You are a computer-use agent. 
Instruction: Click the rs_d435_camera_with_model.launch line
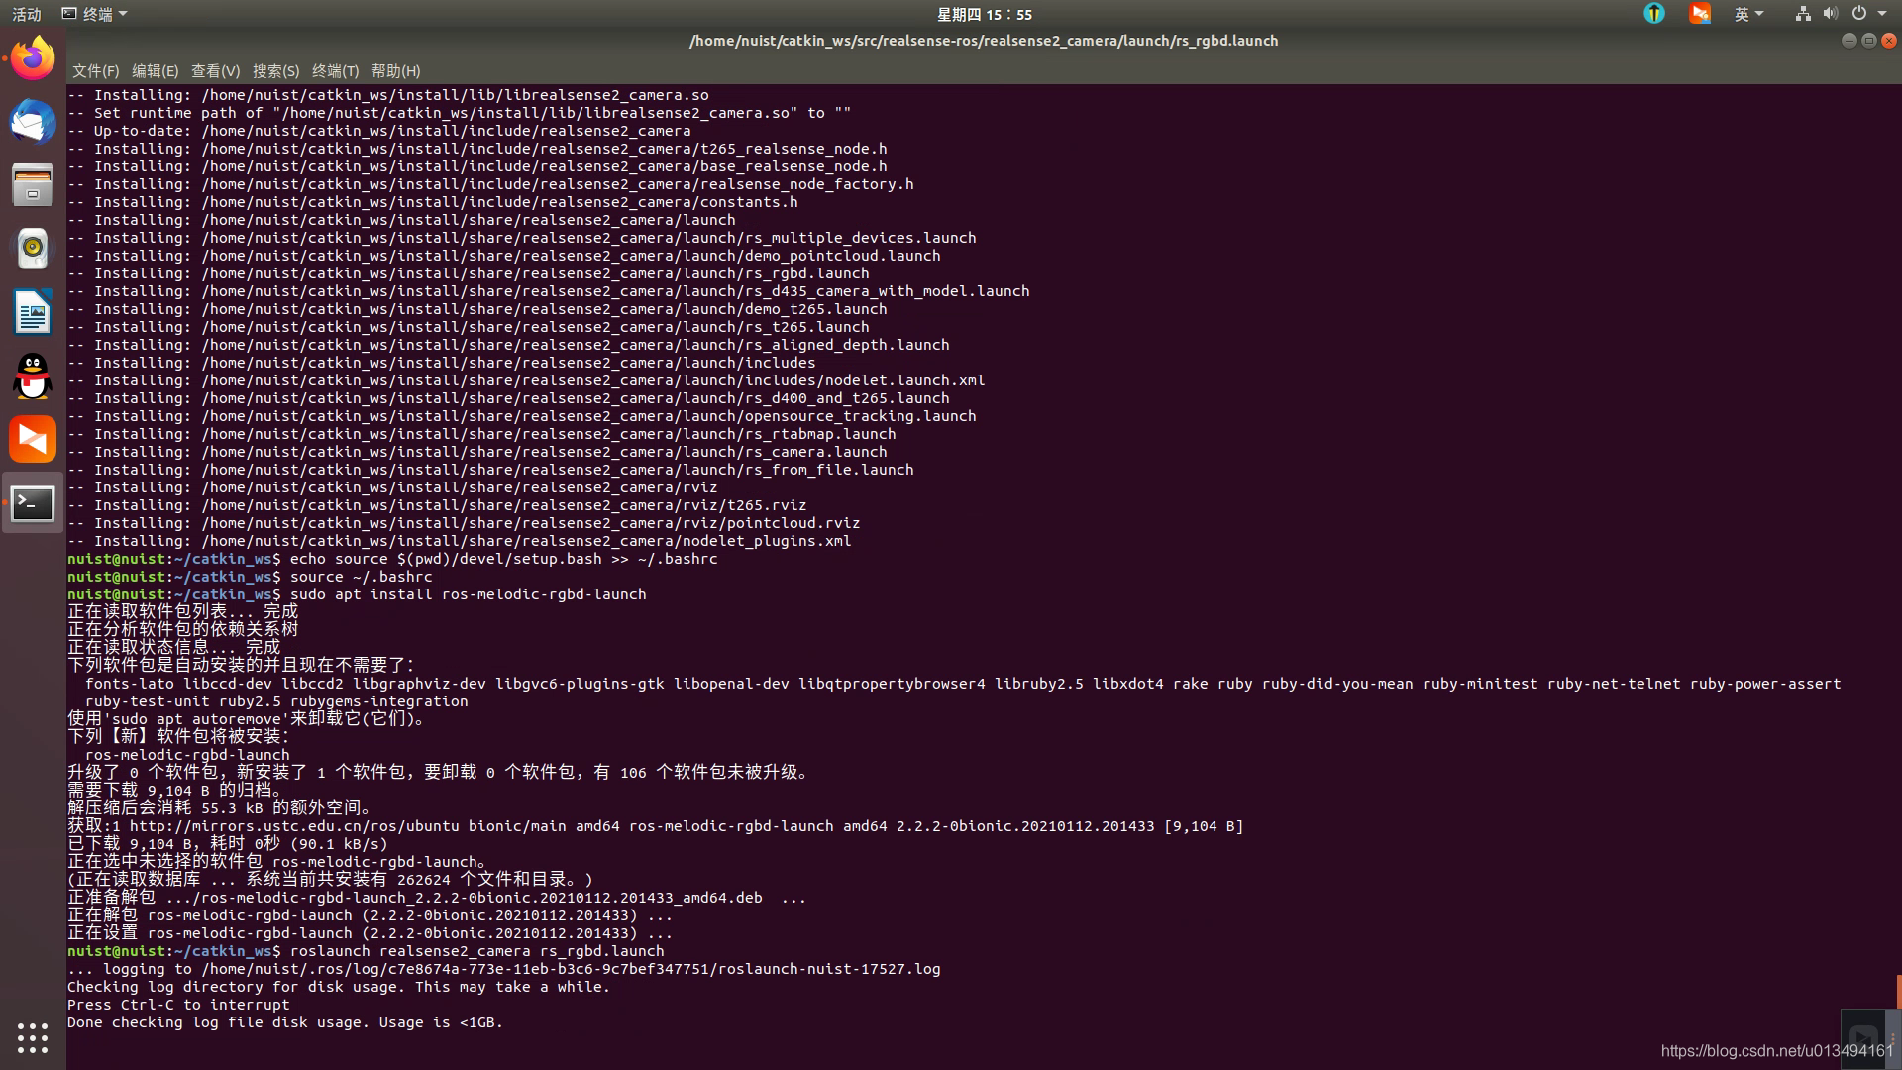[549, 291]
